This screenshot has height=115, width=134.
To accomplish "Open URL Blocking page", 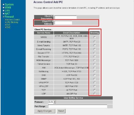I will click(x=12, y=22).
